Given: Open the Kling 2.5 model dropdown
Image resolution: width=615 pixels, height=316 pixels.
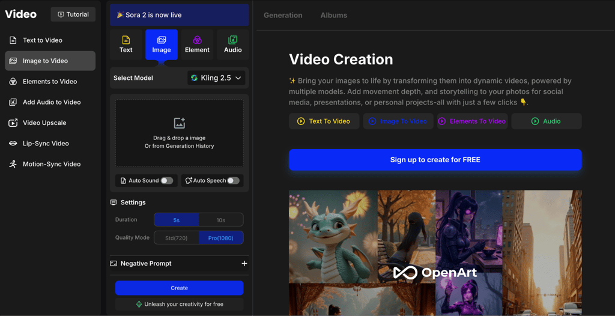Looking at the screenshot, I should tap(216, 77).
